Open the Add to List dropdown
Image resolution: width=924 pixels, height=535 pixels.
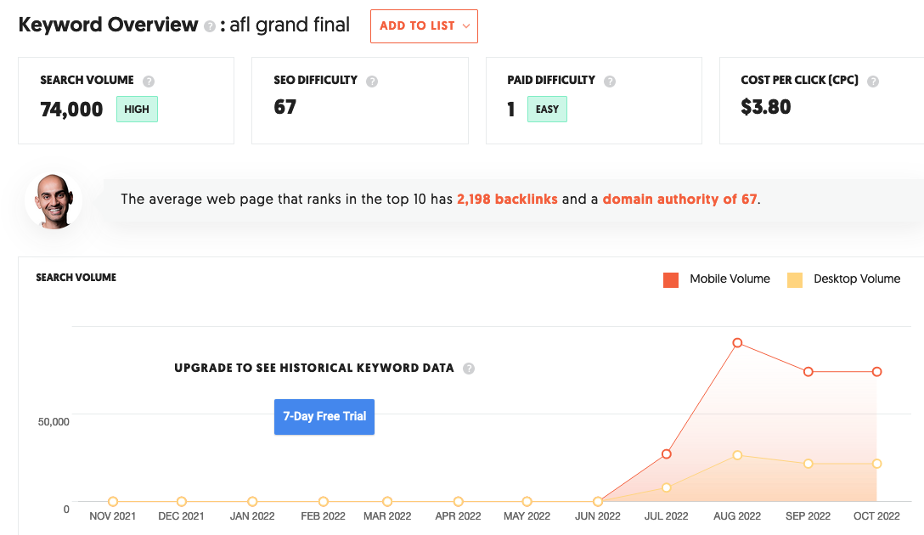click(424, 26)
